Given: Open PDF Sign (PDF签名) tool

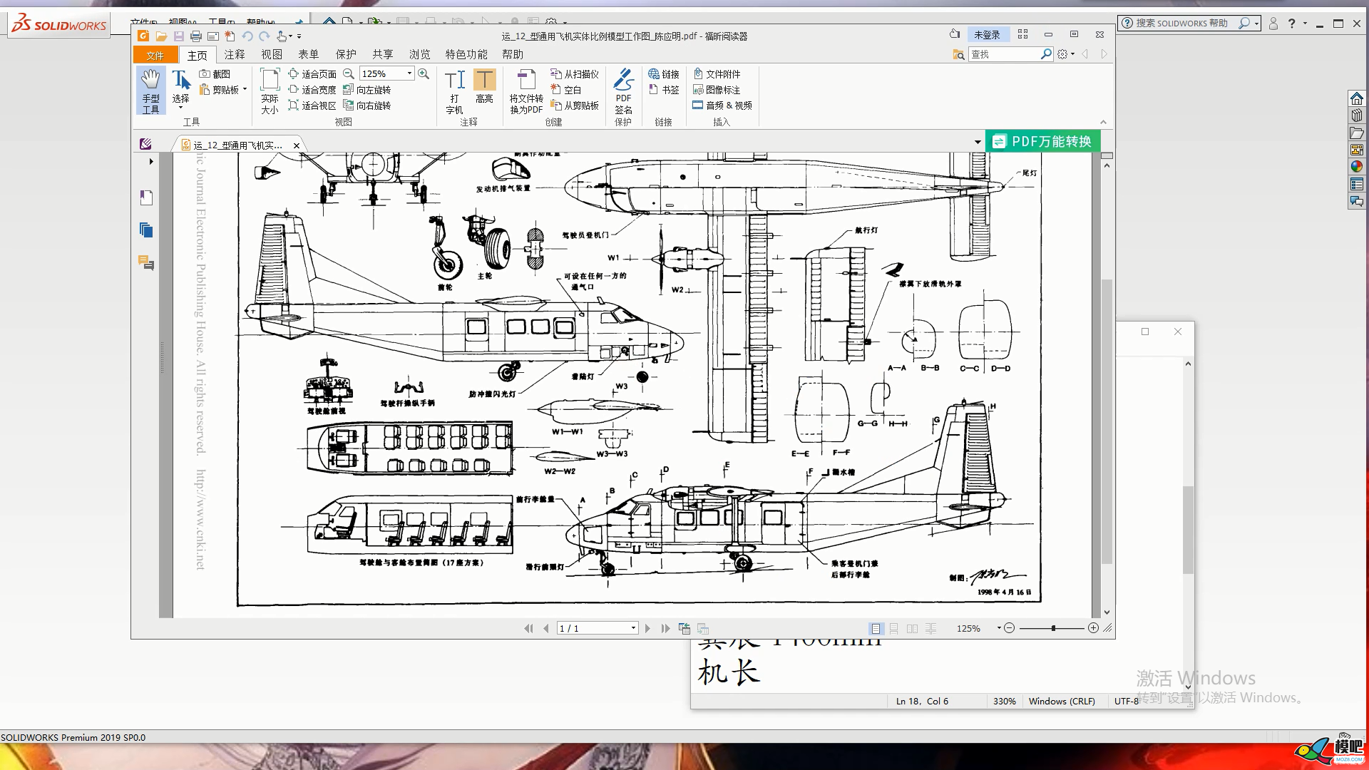Looking at the screenshot, I should click(623, 91).
